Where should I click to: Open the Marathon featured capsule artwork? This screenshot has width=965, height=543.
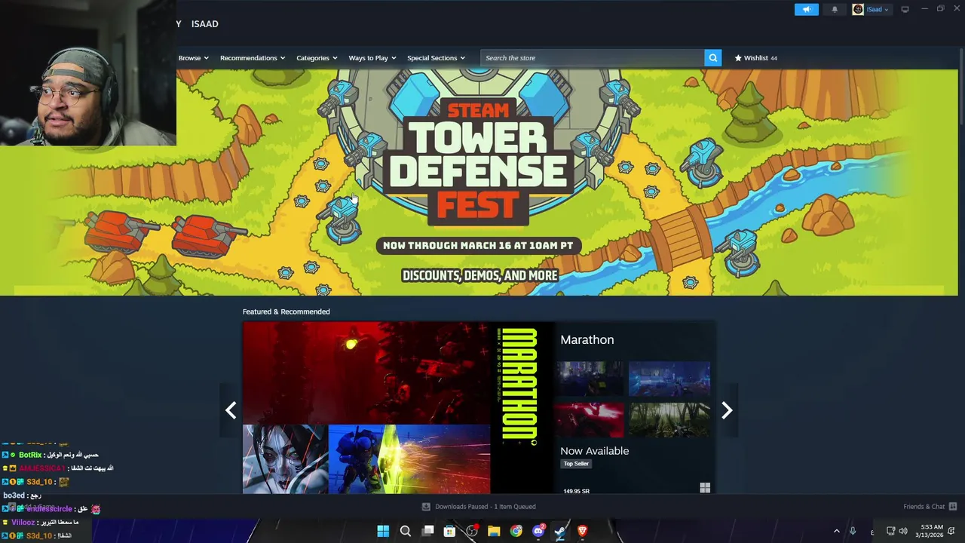click(x=398, y=408)
